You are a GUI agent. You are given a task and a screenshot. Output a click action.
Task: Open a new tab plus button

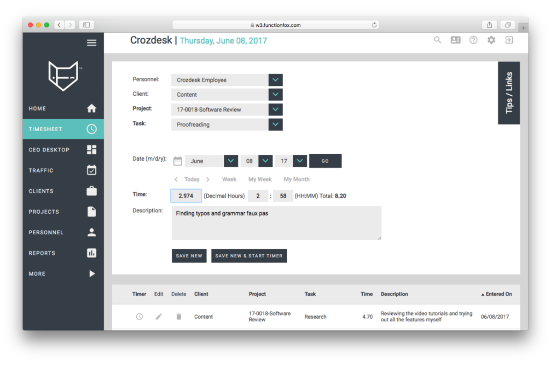pyautogui.click(x=523, y=28)
